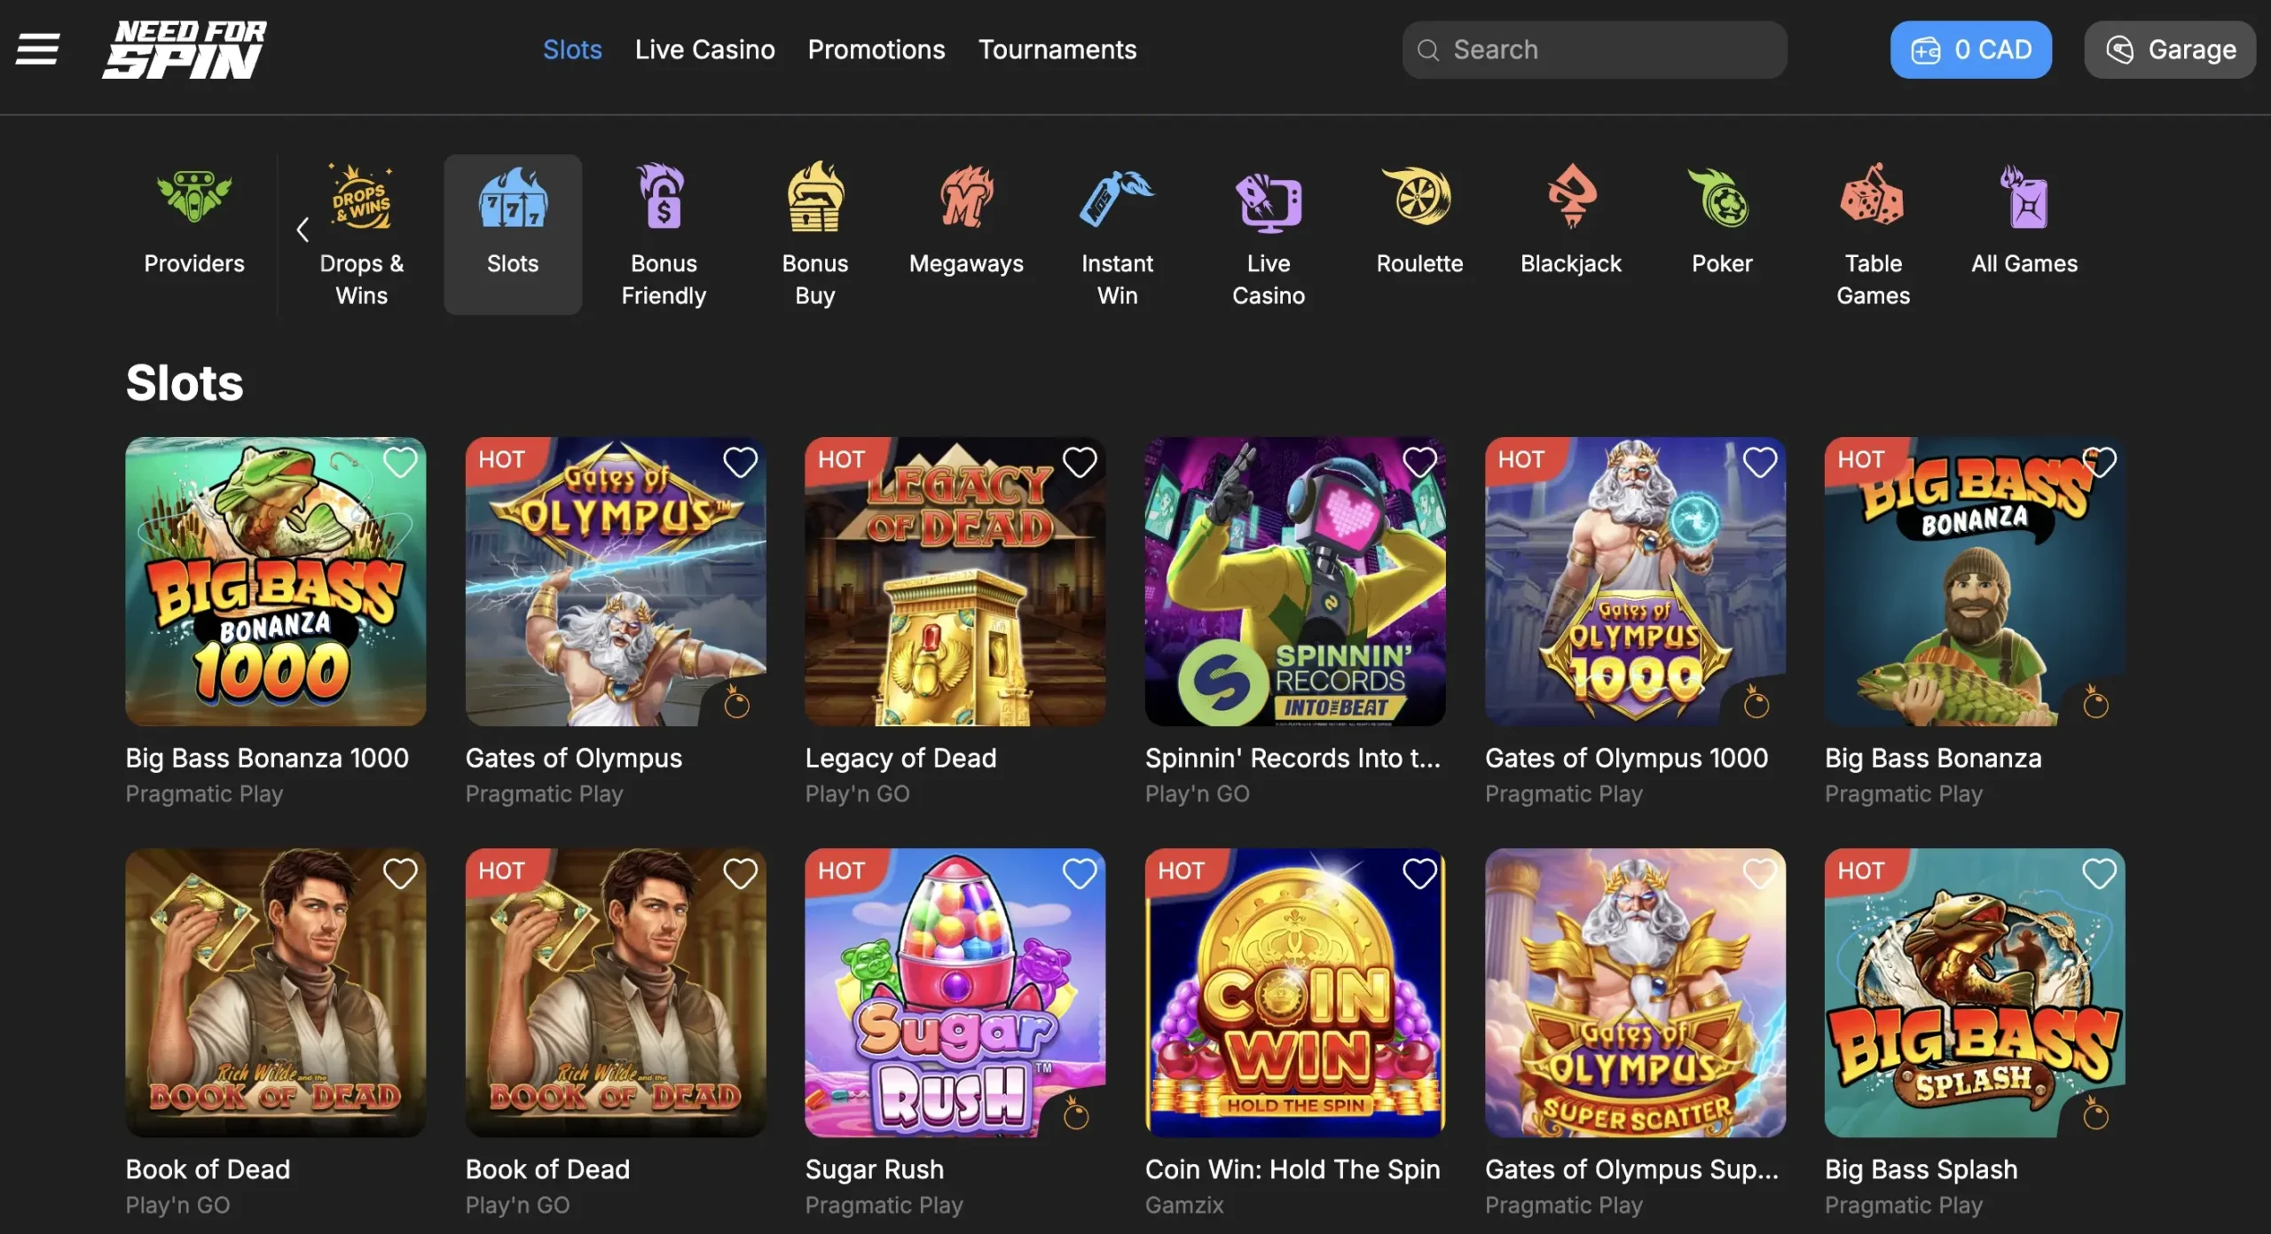This screenshot has width=2271, height=1234.
Task: Open Gates of Olympus game thumbnail
Action: tap(616, 582)
